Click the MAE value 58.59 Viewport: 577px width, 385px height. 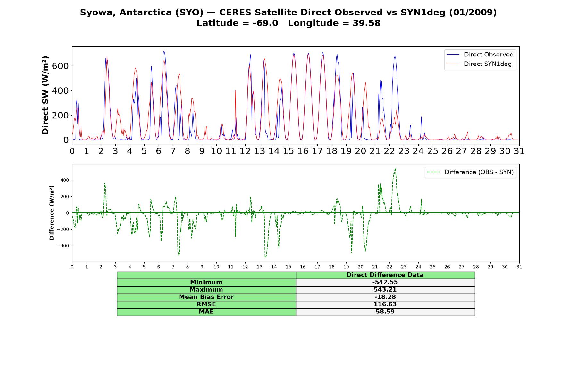[x=385, y=312]
